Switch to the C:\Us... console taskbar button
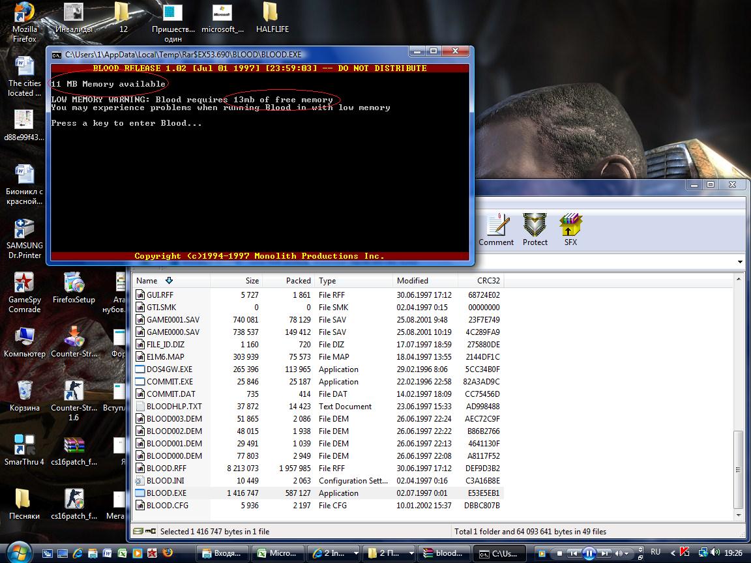 (x=499, y=553)
